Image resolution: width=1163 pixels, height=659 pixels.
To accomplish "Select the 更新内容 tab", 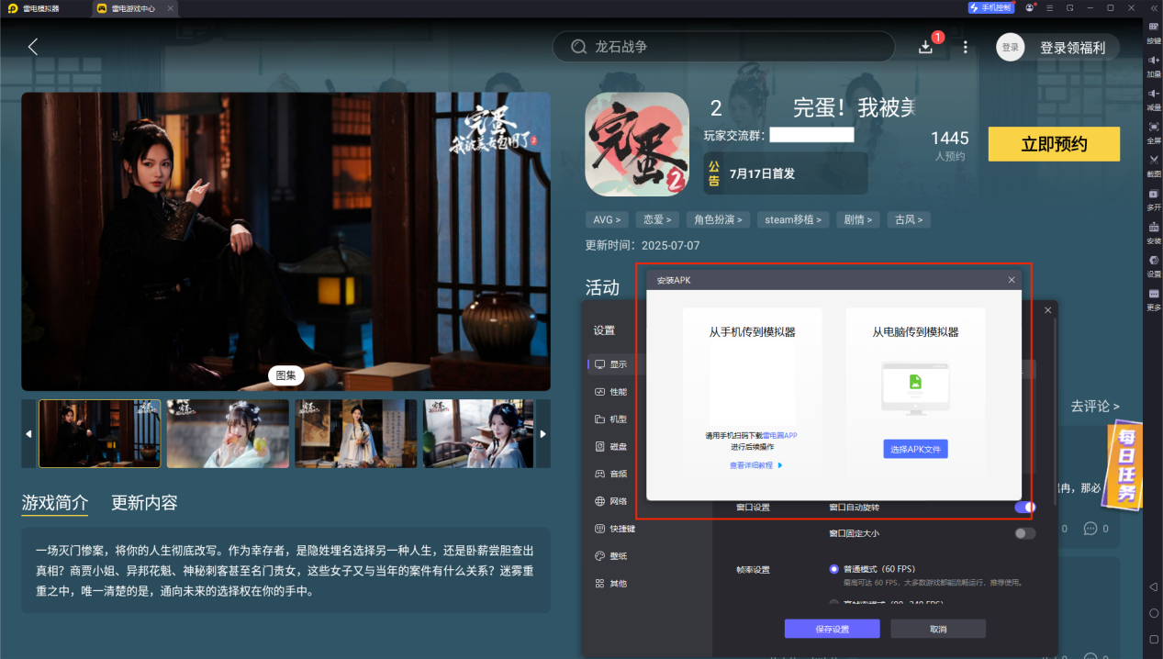I will pyautogui.click(x=144, y=503).
